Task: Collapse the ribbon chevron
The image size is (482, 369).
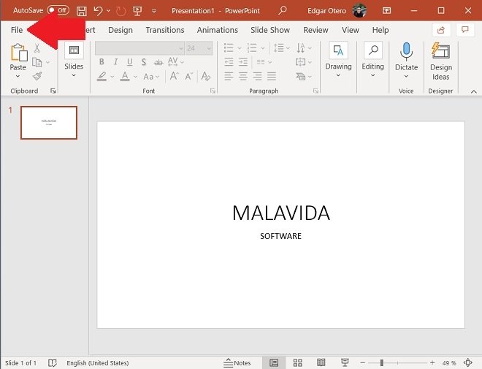Action: pos(474,91)
